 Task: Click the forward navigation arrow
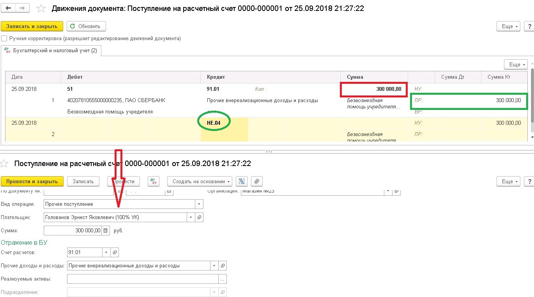pos(22,8)
